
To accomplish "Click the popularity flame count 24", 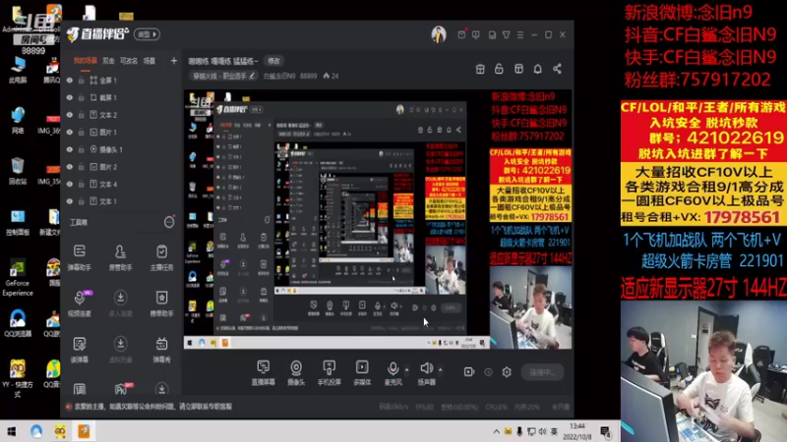I will (x=331, y=77).
